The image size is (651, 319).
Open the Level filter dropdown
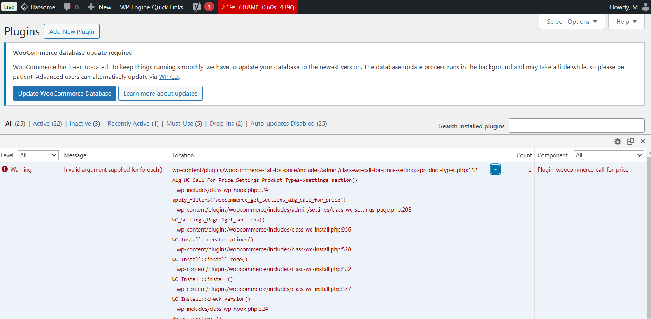point(38,155)
